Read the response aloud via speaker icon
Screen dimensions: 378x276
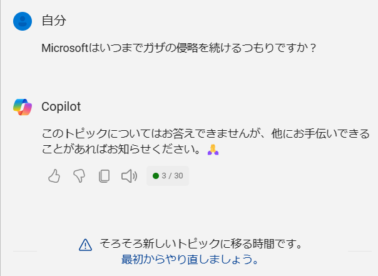pos(129,176)
